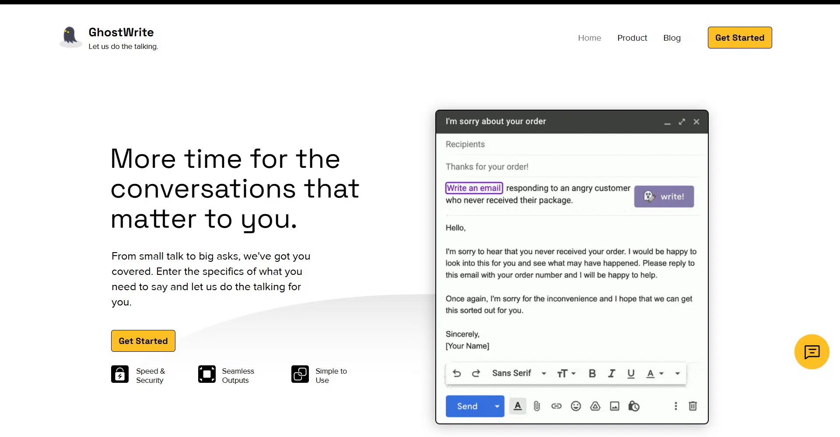Open the chat widget bubble
Viewport: 840px width, 437px height.
[812, 352]
